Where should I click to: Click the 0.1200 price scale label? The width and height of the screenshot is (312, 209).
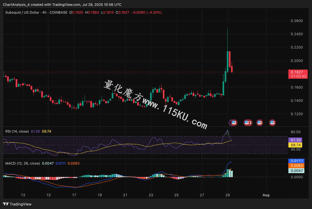(297, 114)
